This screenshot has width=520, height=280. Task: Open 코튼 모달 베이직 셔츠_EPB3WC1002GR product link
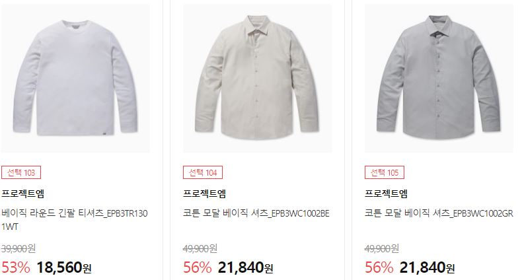(439, 213)
